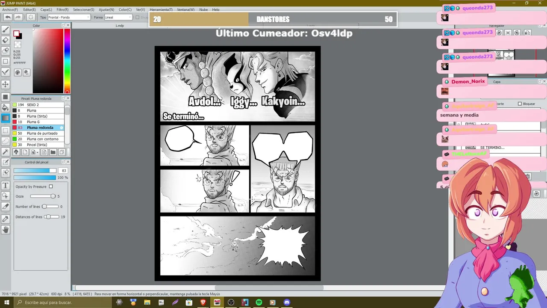Close the Color panel

68,26
